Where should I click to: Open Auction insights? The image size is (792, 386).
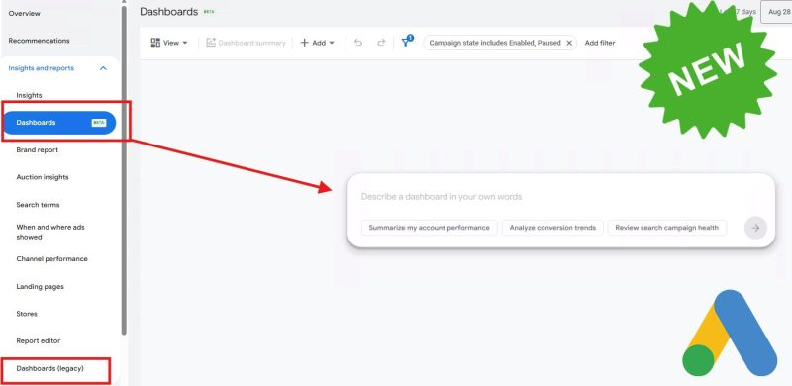click(x=43, y=177)
